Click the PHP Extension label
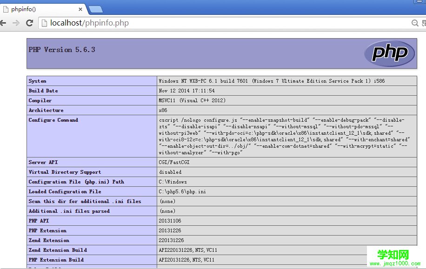This screenshot has width=426, height=269. pos(47,231)
